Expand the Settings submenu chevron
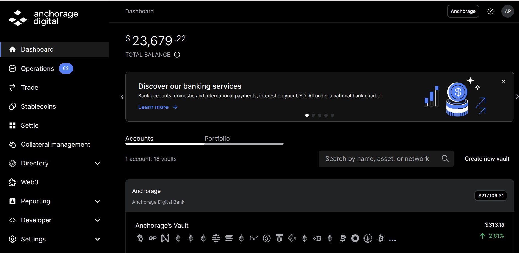 tap(98, 239)
